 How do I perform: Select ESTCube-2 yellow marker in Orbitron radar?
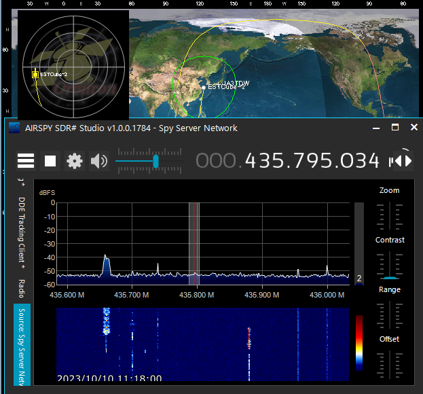(35, 75)
